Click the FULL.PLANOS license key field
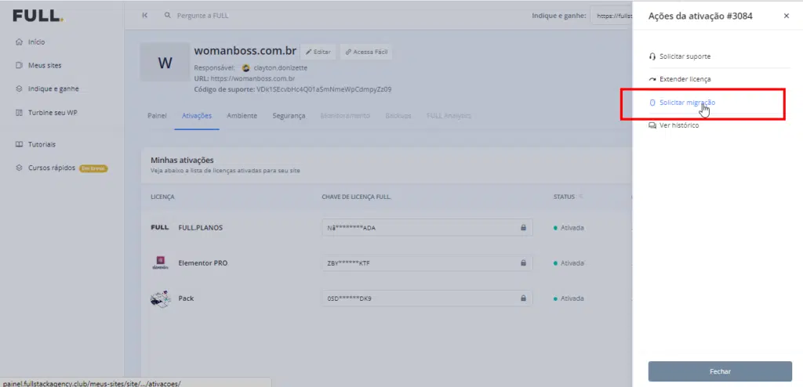This screenshot has height=387, width=803. pyautogui.click(x=427, y=228)
